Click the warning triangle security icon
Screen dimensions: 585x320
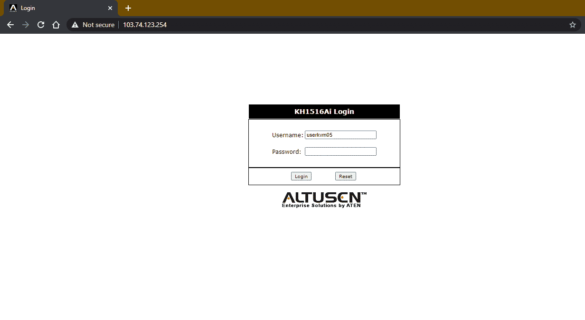[x=75, y=25]
